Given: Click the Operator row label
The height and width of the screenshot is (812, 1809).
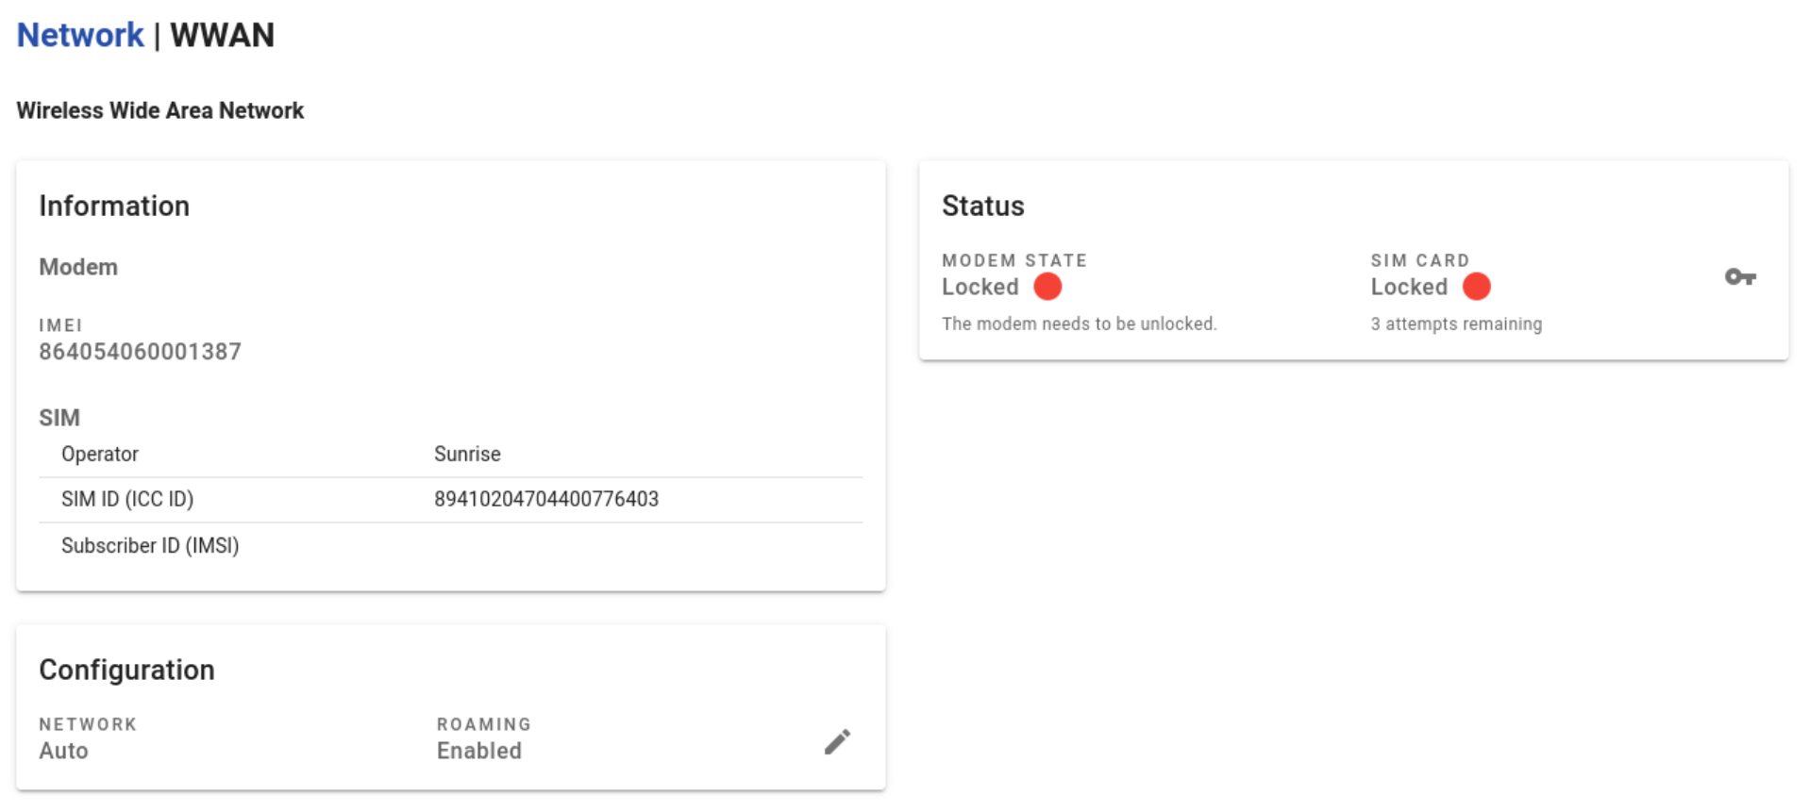Looking at the screenshot, I should pos(100,454).
